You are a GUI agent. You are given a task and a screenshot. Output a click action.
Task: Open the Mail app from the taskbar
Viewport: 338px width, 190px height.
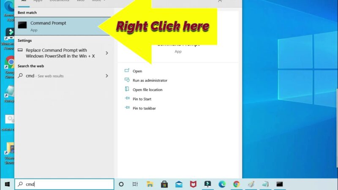coord(179,184)
